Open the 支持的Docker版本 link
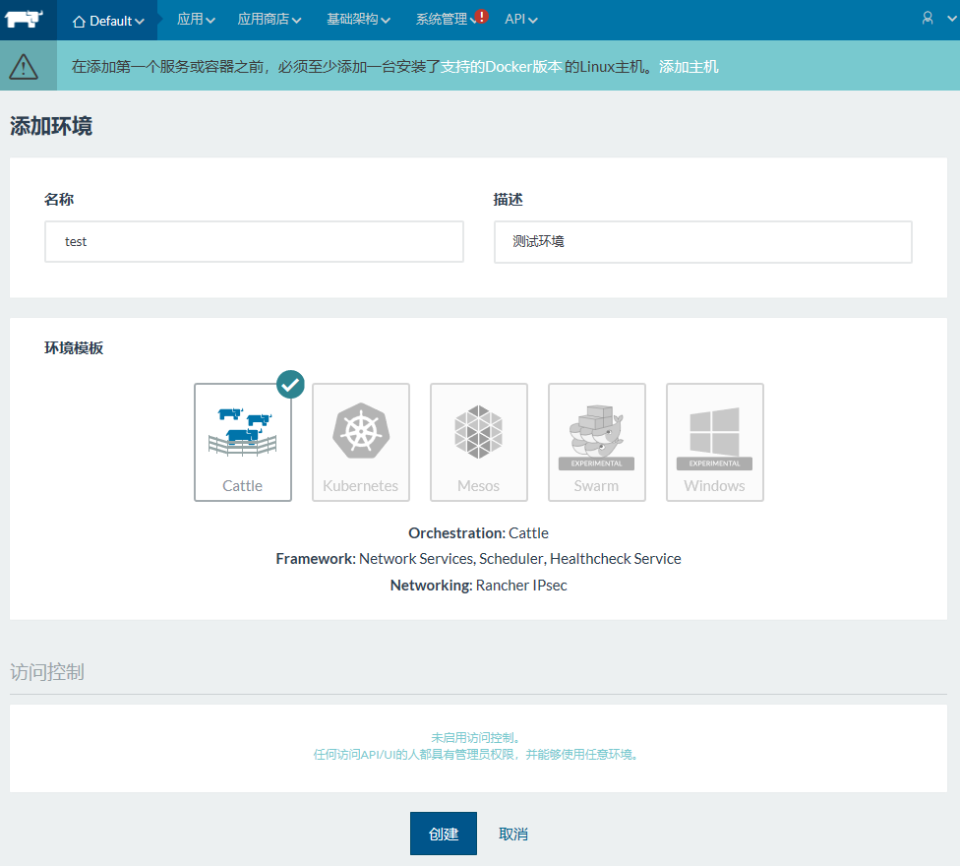Image resolution: width=960 pixels, height=866 pixels. click(x=501, y=66)
